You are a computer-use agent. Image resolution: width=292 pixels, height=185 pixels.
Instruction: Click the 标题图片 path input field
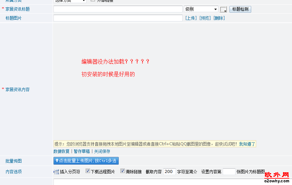118,18
